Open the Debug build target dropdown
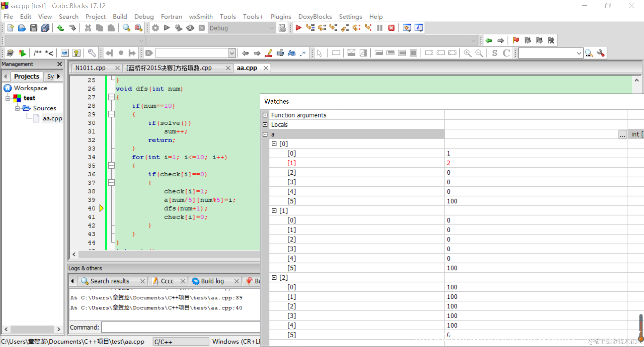This screenshot has height=347, width=644. click(271, 28)
